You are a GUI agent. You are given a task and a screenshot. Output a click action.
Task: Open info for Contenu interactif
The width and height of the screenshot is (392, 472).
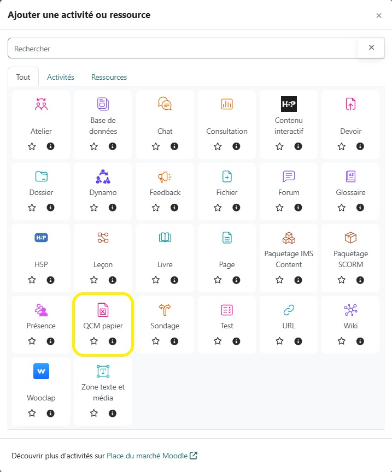299,146
